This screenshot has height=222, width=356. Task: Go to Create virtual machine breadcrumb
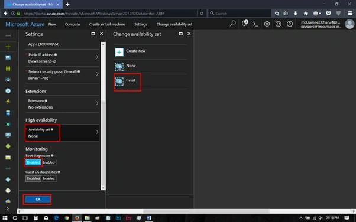click(x=107, y=24)
